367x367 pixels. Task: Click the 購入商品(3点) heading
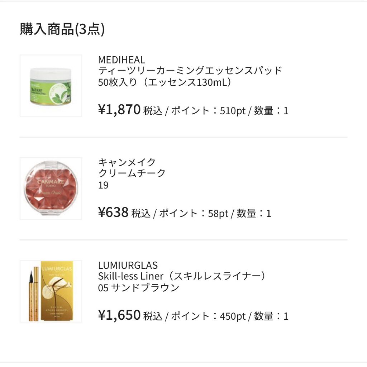(62, 29)
